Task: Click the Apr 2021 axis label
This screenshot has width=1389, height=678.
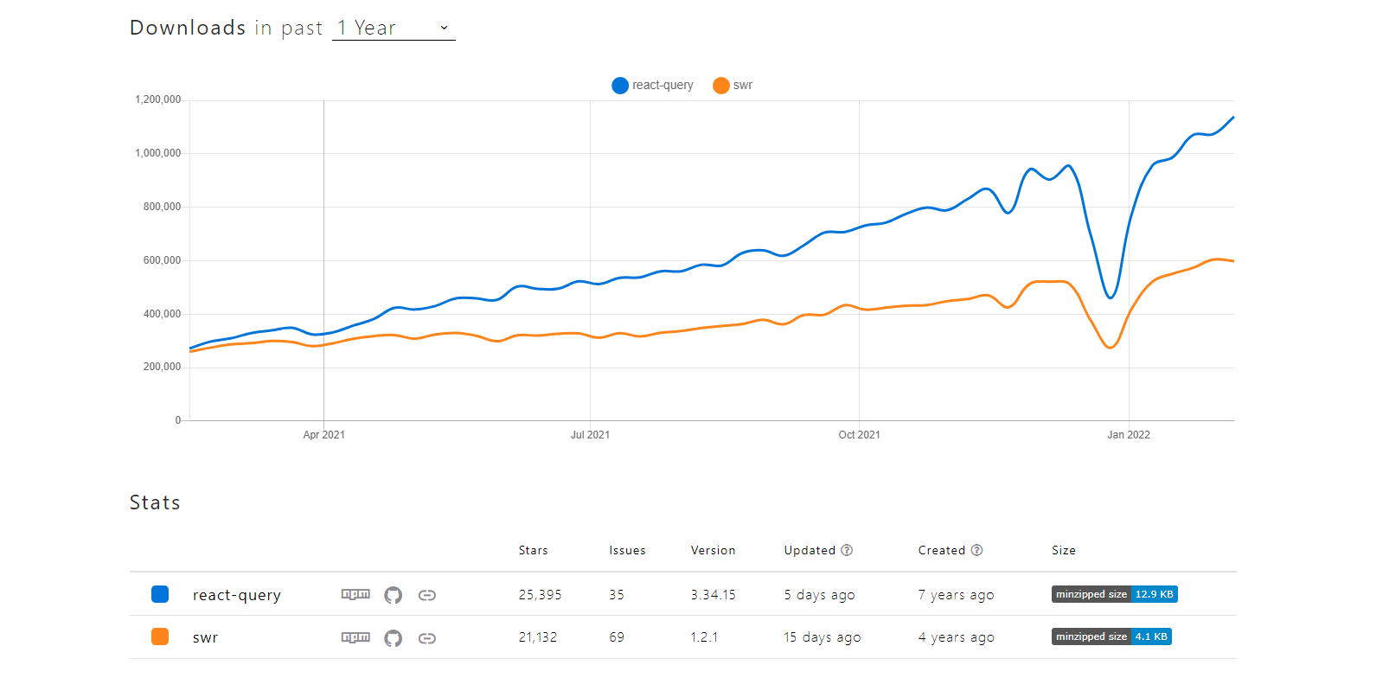Action: click(323, 435)
